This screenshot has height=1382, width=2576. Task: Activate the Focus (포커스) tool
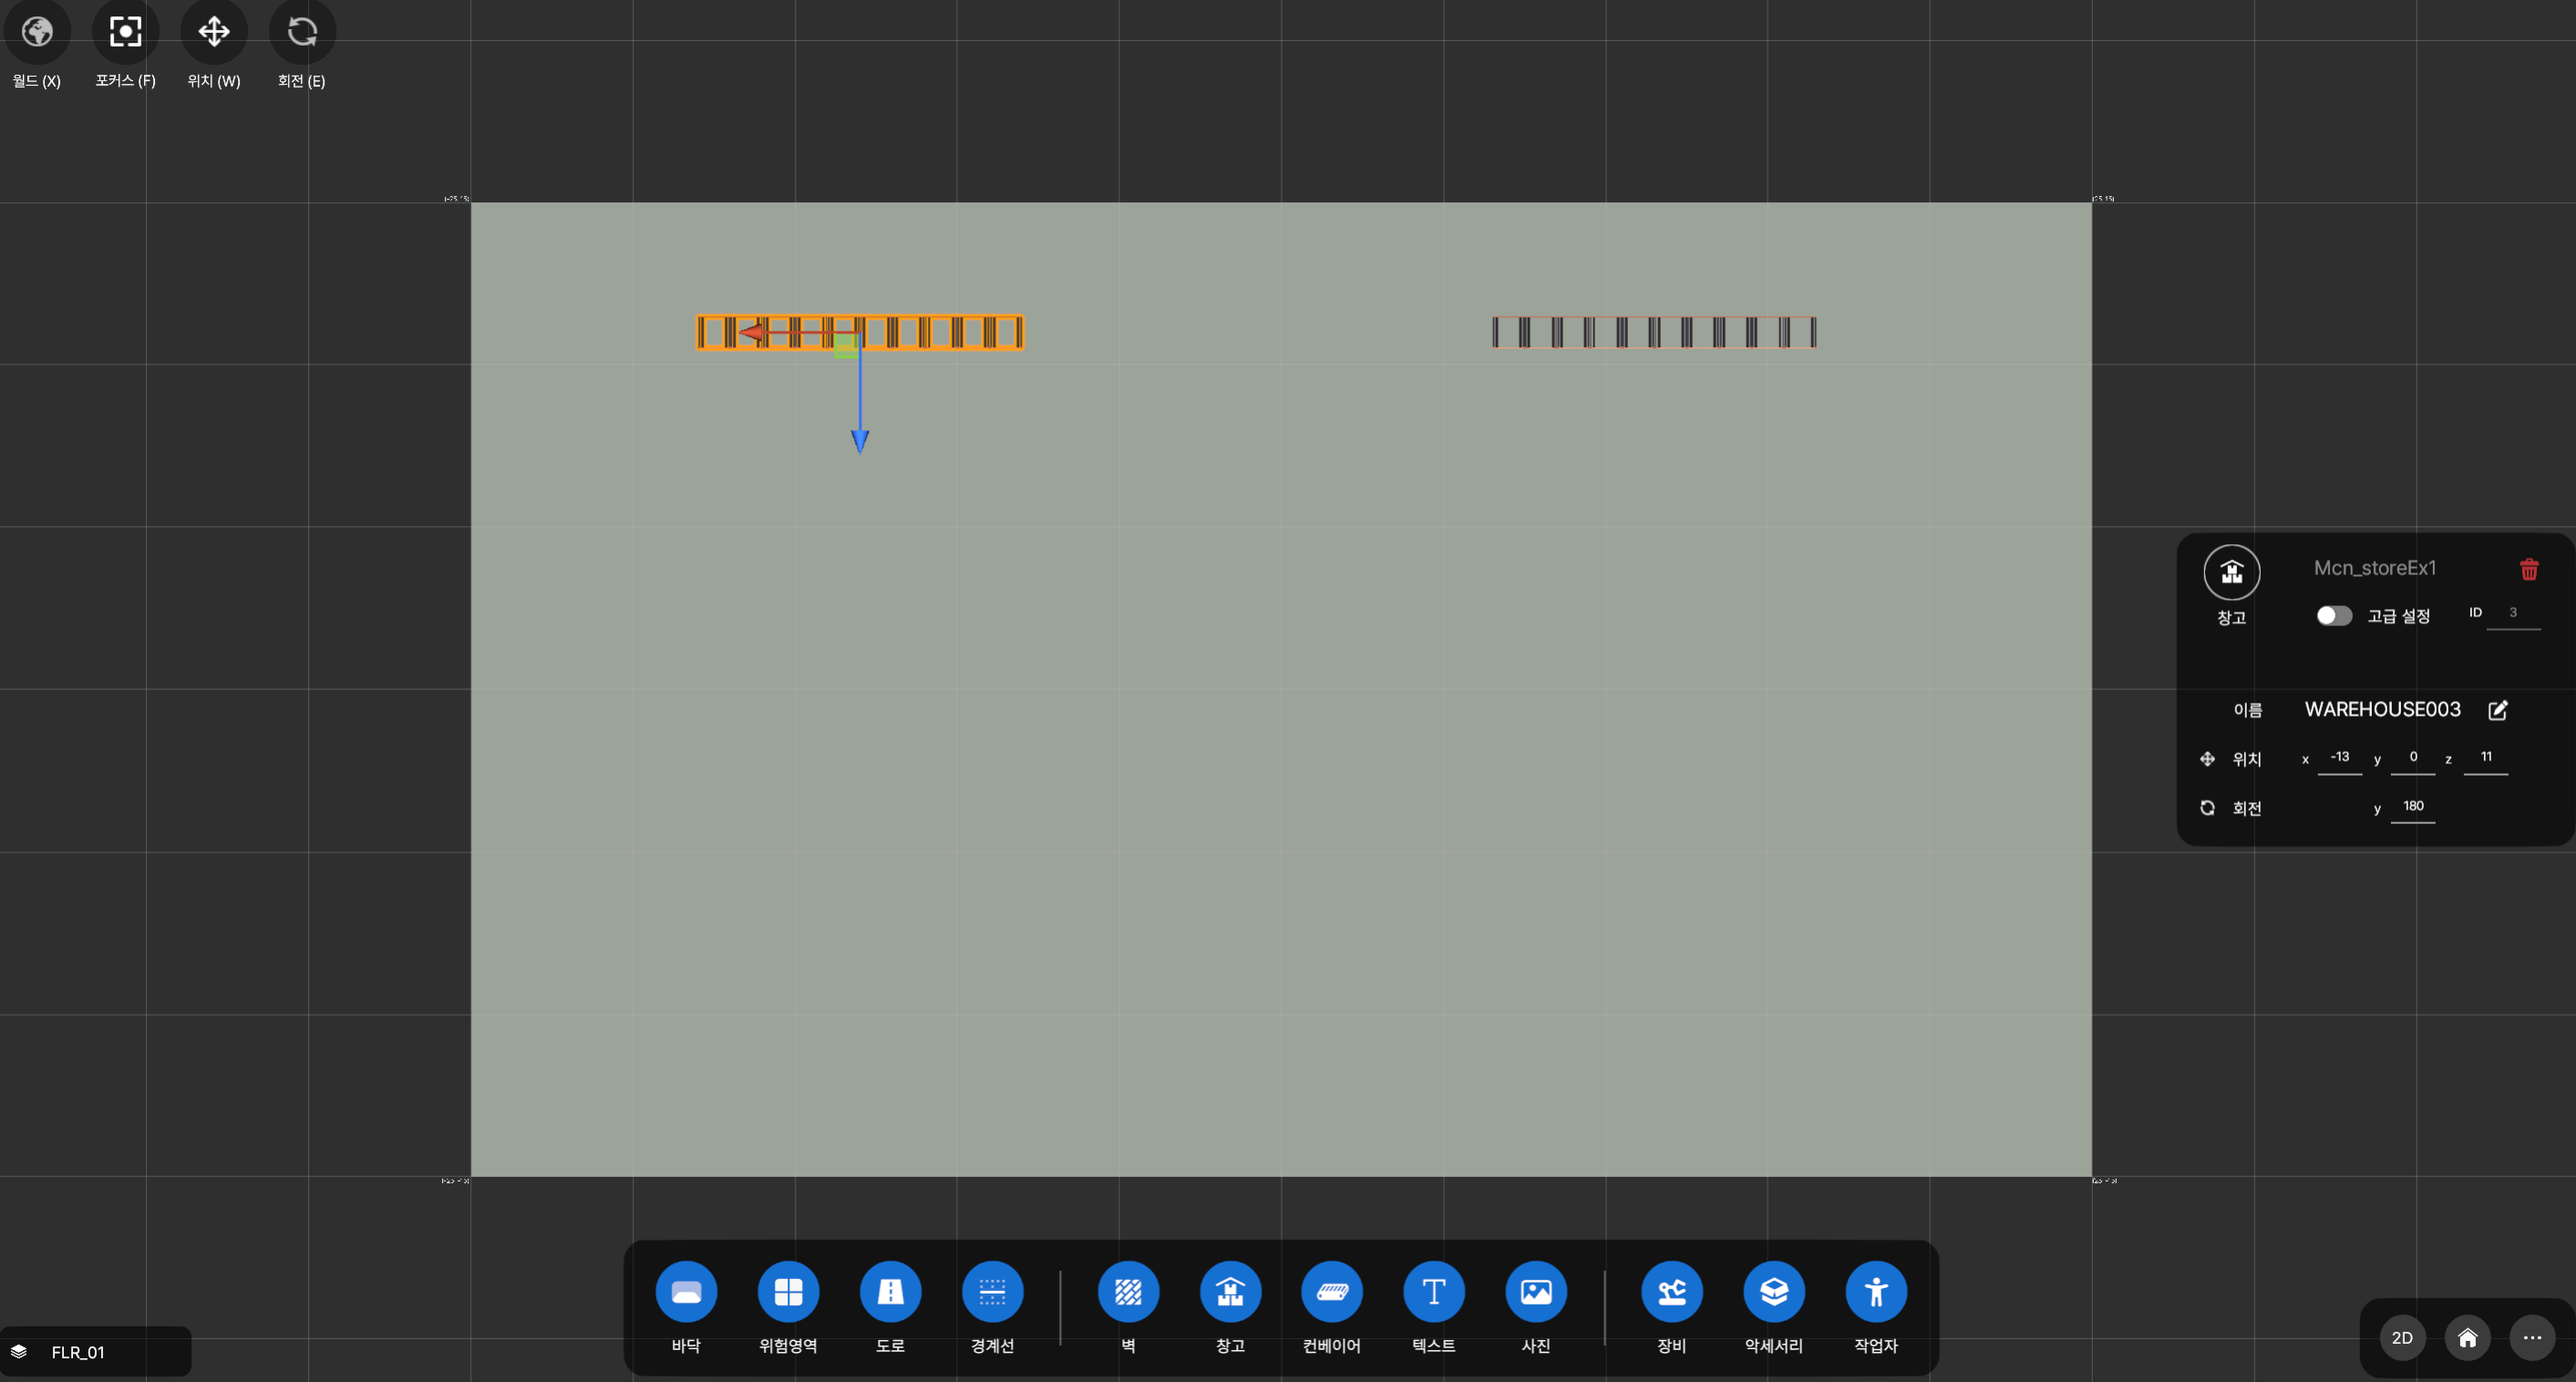pyautogui.click(x=125, y=32)
